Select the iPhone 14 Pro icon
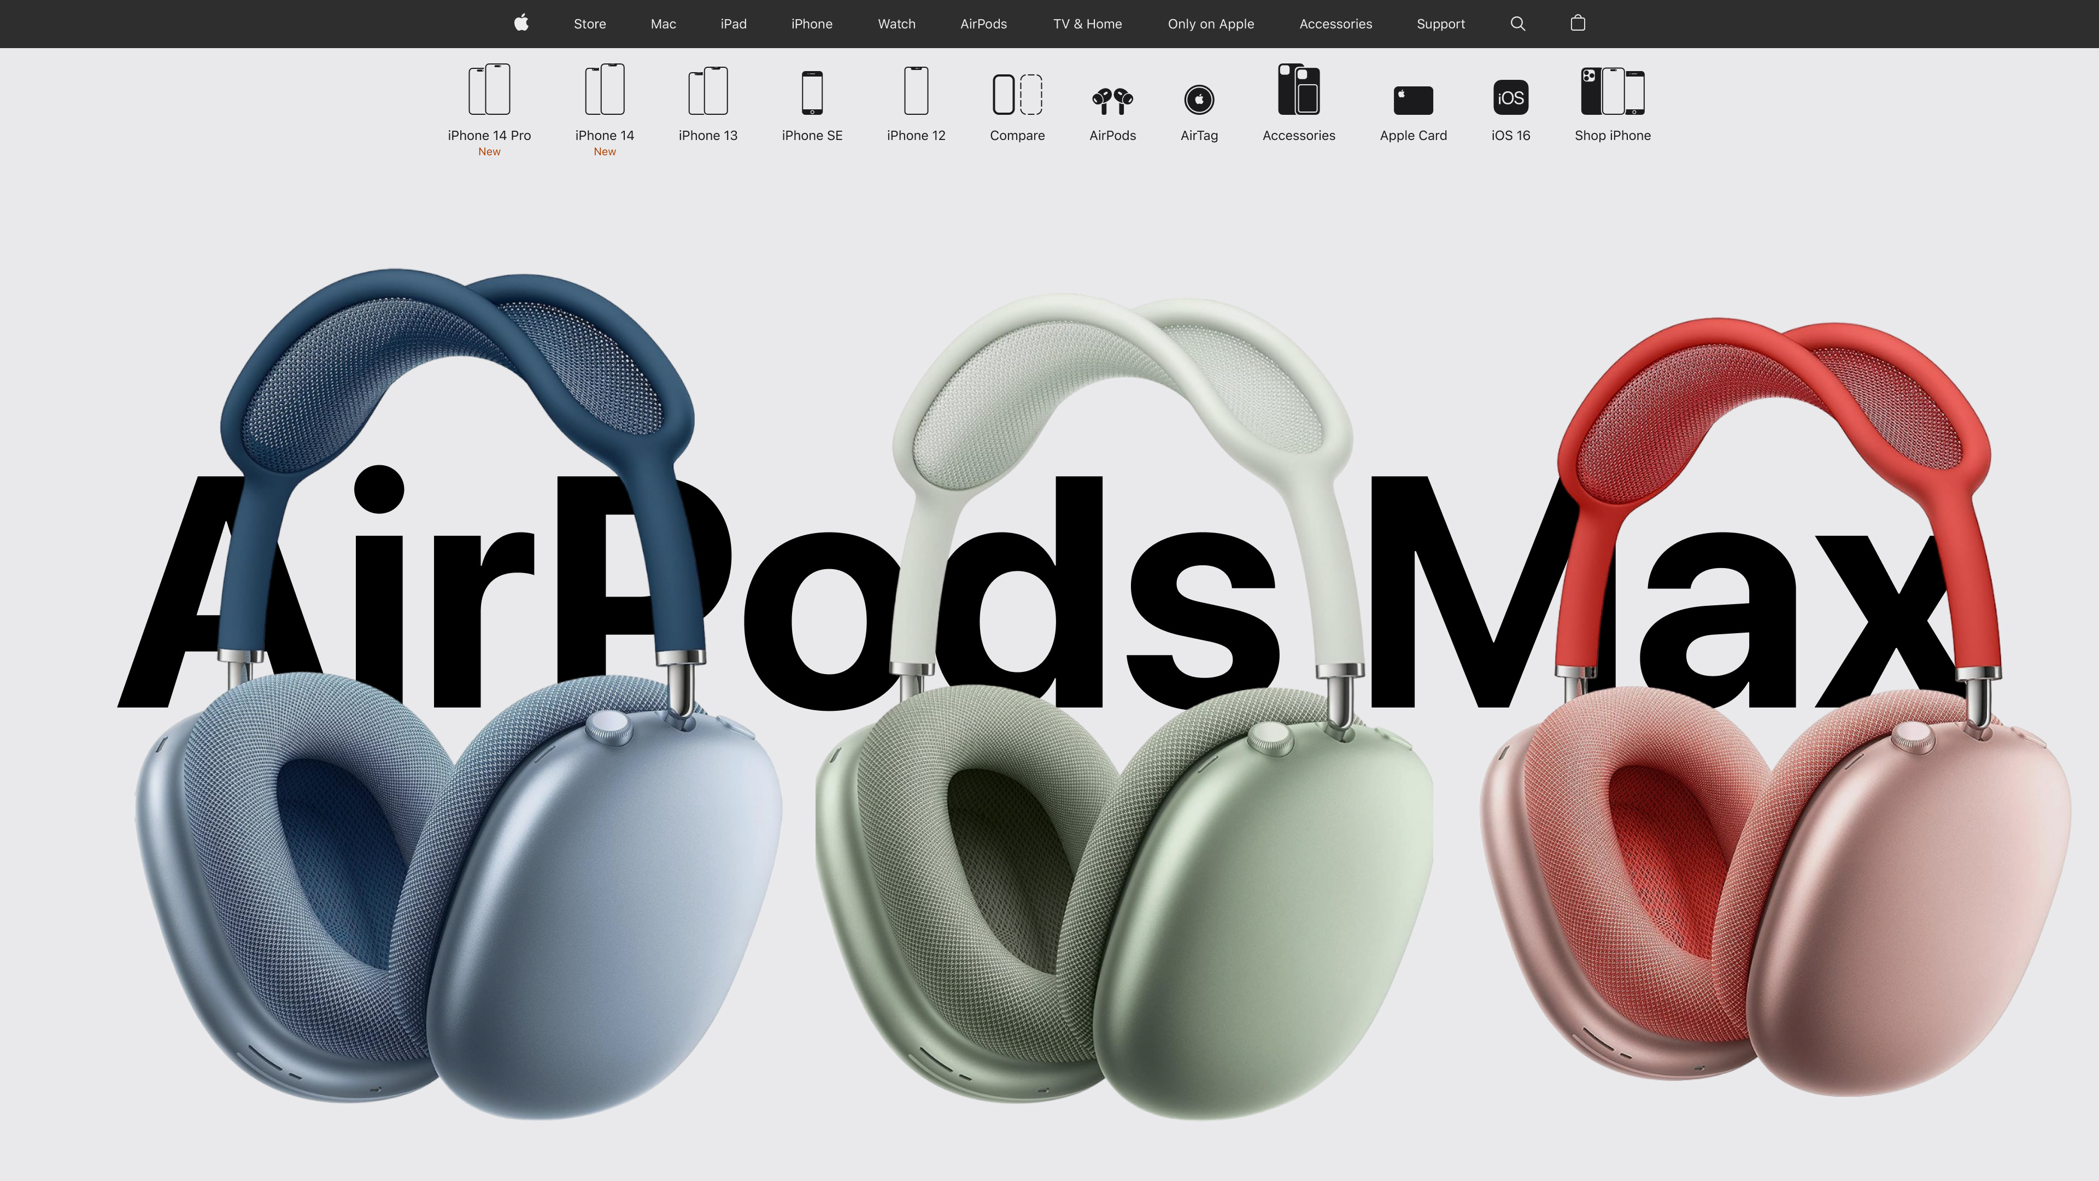 489,90
